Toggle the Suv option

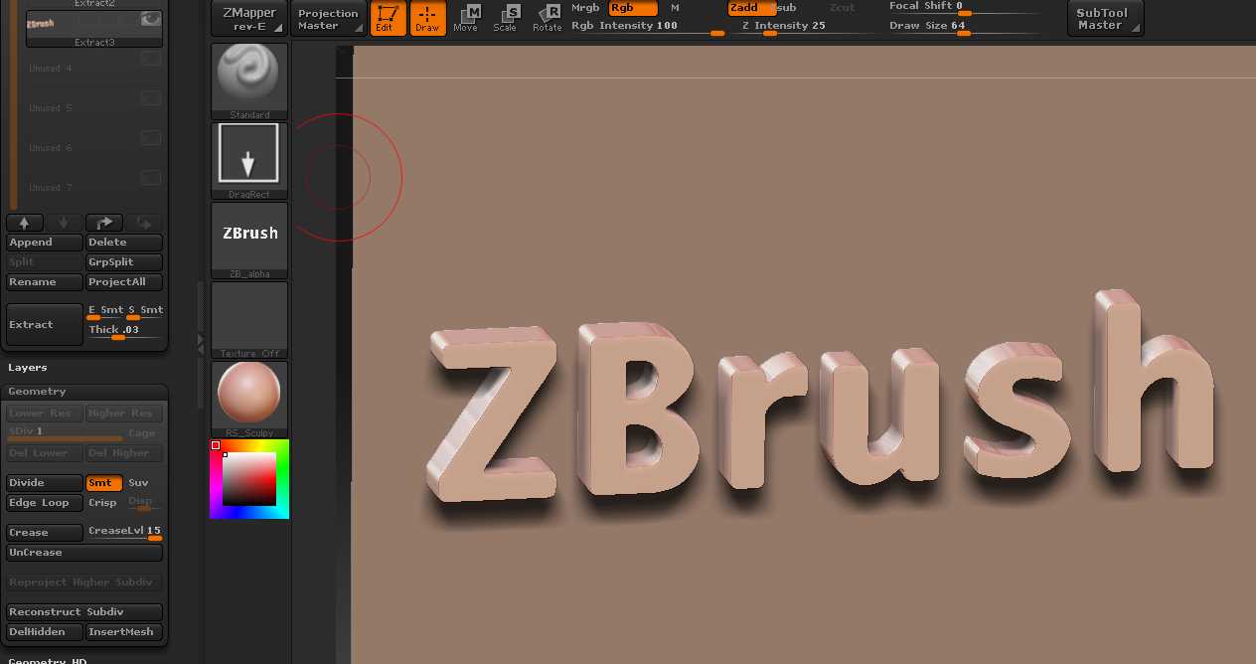pos(139,483)
